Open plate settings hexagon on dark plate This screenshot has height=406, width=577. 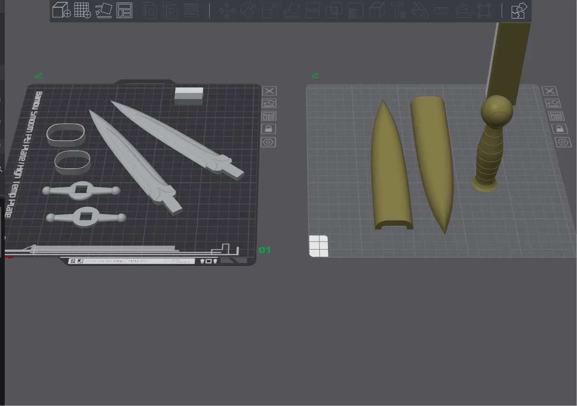[x=269, y=142]
